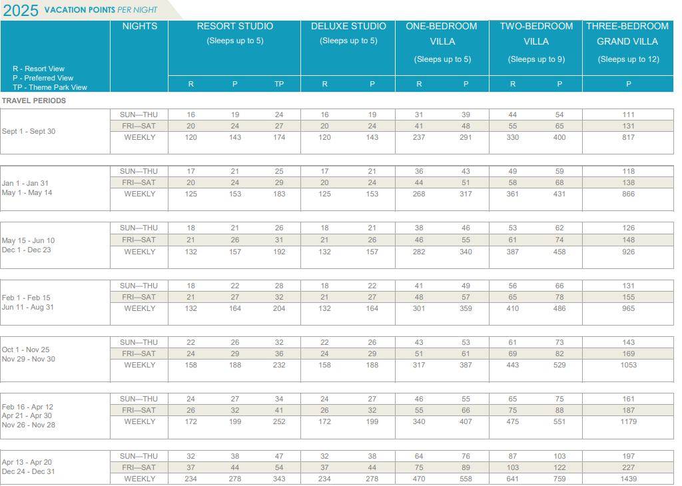
Task: Select the DELUXE STUDIO column header
Action: 348,27
